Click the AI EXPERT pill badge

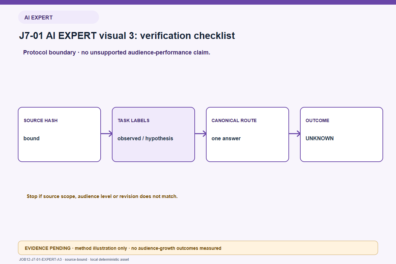58,17
